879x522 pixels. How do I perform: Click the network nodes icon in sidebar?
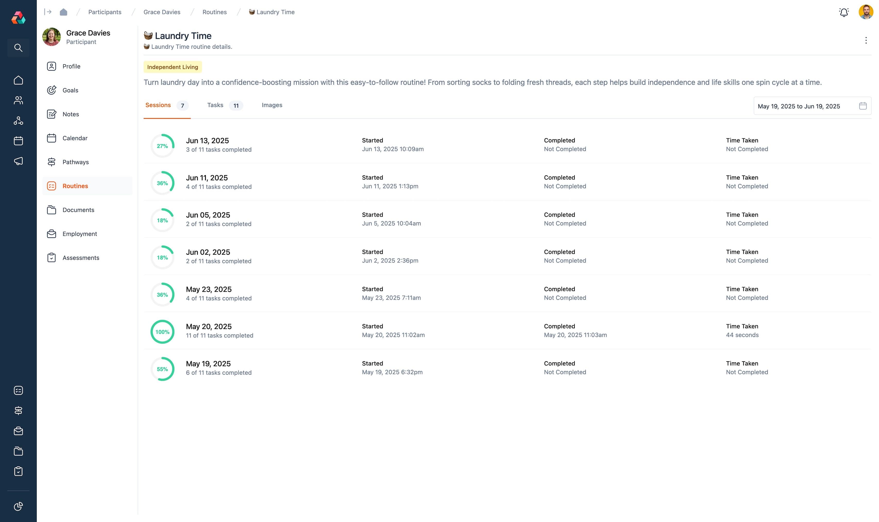click(18, 121)
